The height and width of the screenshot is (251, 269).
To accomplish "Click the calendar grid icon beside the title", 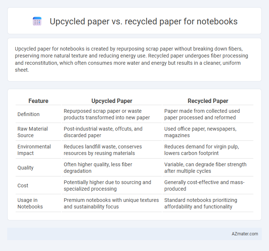I will [x=37, y=21].
